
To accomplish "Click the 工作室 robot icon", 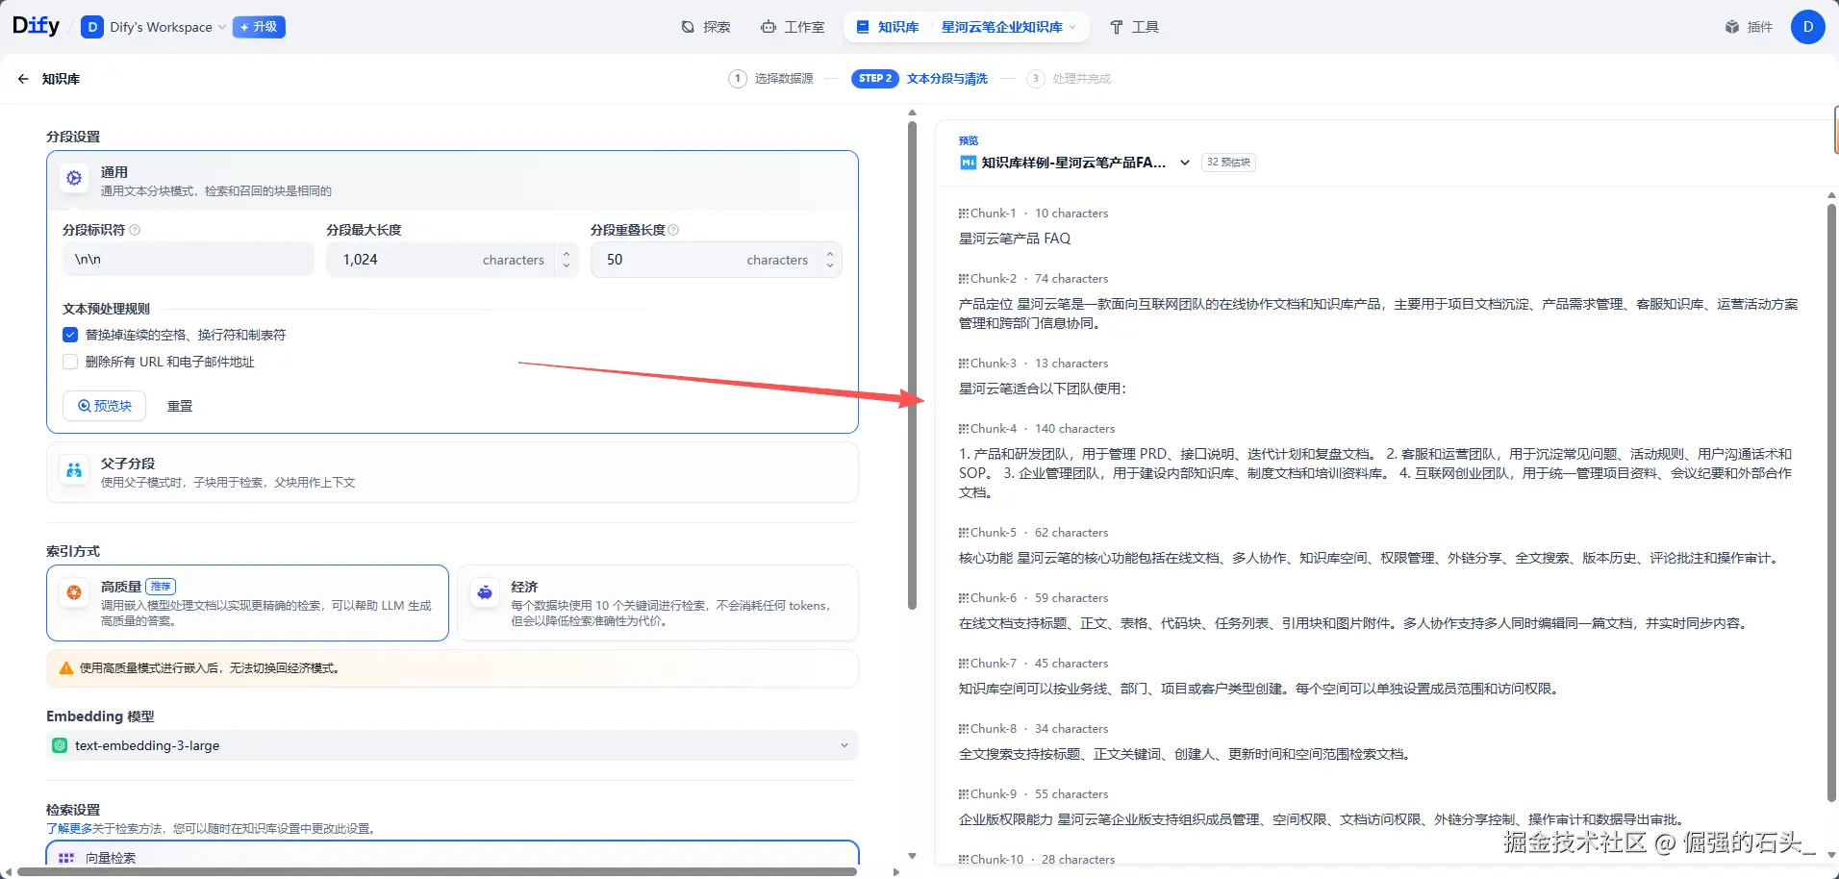I will pos(768,27).
